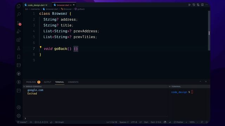Open the OUTPUT panel tab
This screenshot has width=225, height=126.
pyautogui.click(x=47, y=82)
